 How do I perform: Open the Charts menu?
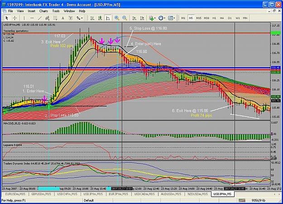43,11
